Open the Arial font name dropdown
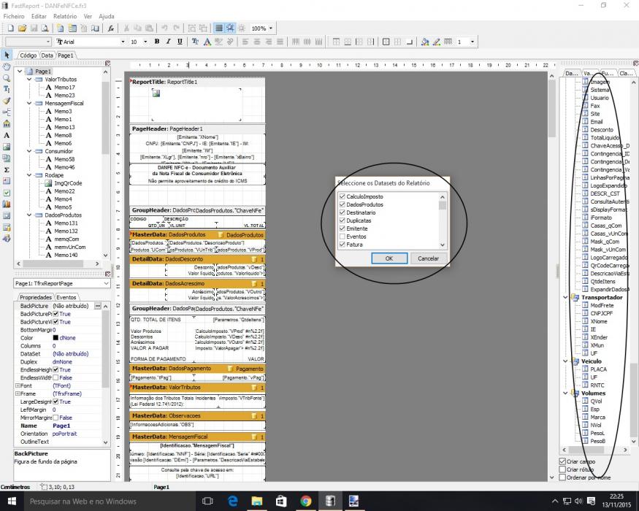The height and width of the screenshot is (511, 639). click(x=123, y=42)
